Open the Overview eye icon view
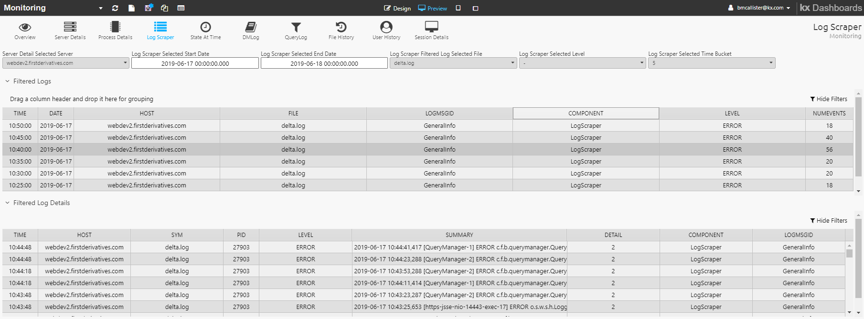This screenshot has width=864, height=319. [x=25, y=31]
